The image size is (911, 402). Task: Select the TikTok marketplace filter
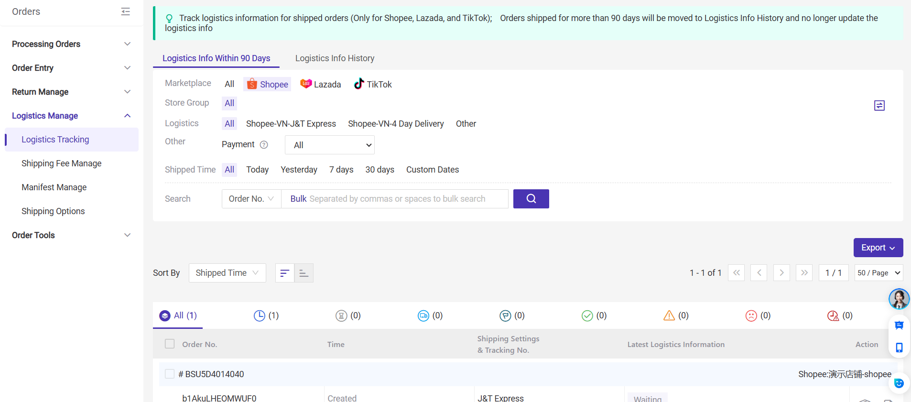pyautogui.click(x=373, y=84)
